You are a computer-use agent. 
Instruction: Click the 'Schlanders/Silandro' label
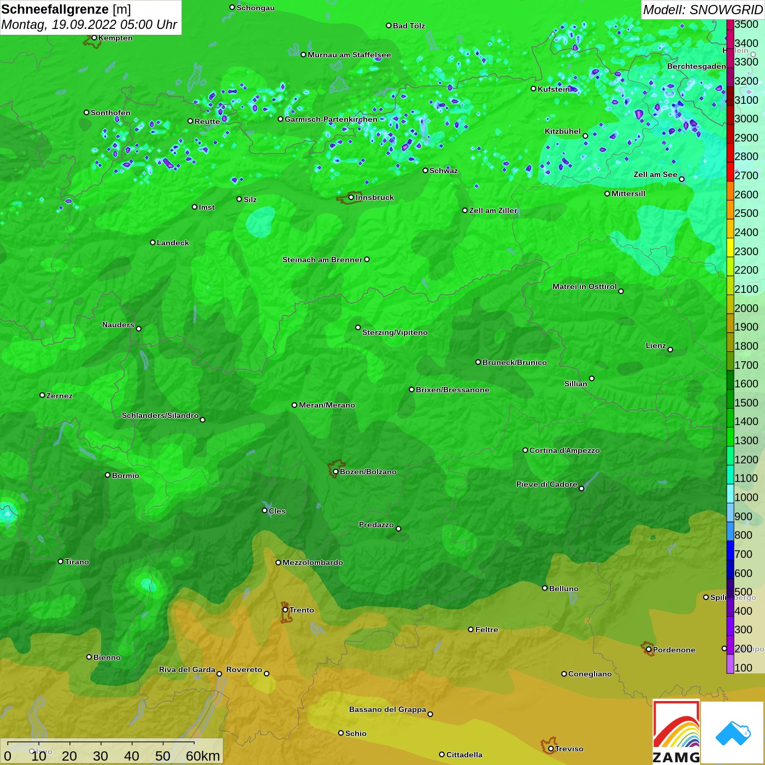pos(160,415)
